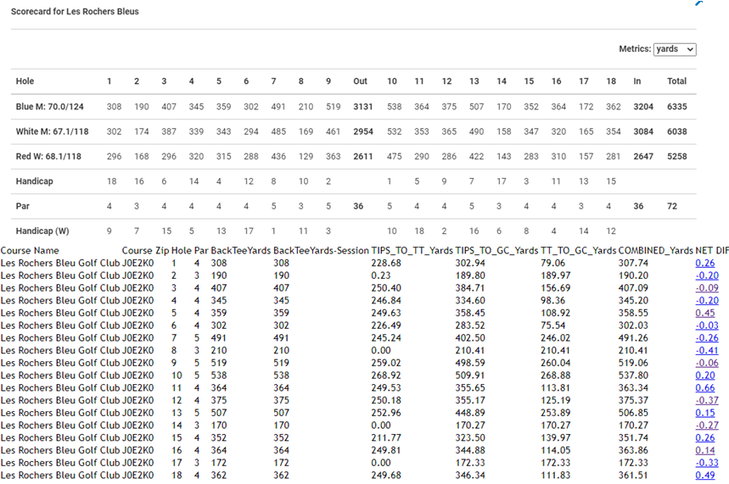Image resolution: width=729 pixels, height=484 pixels.
Task: Follow the 0.14 NET DIFF link
Action: point(705,451)
